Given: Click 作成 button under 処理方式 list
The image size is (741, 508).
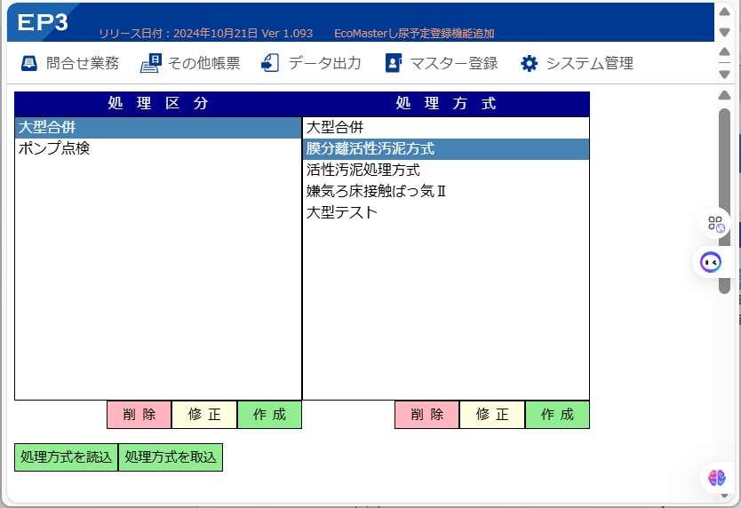Looking at the screenshot, I should click(557, 415).
